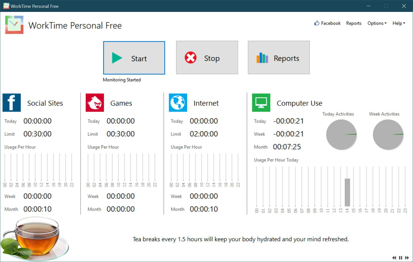
Task: Skip to next tip with forward arrow
Action: click(x=407, y=258)
